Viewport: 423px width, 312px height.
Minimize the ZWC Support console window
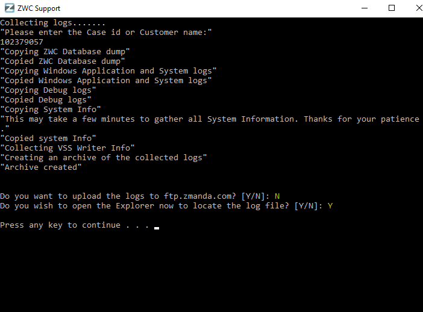(365, 8)
